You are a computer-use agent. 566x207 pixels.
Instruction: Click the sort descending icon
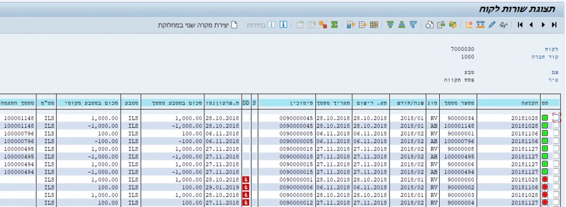(390, 25)
